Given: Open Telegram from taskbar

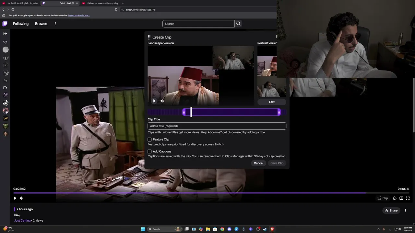Looking at the screenshot, I should [236, 229].
